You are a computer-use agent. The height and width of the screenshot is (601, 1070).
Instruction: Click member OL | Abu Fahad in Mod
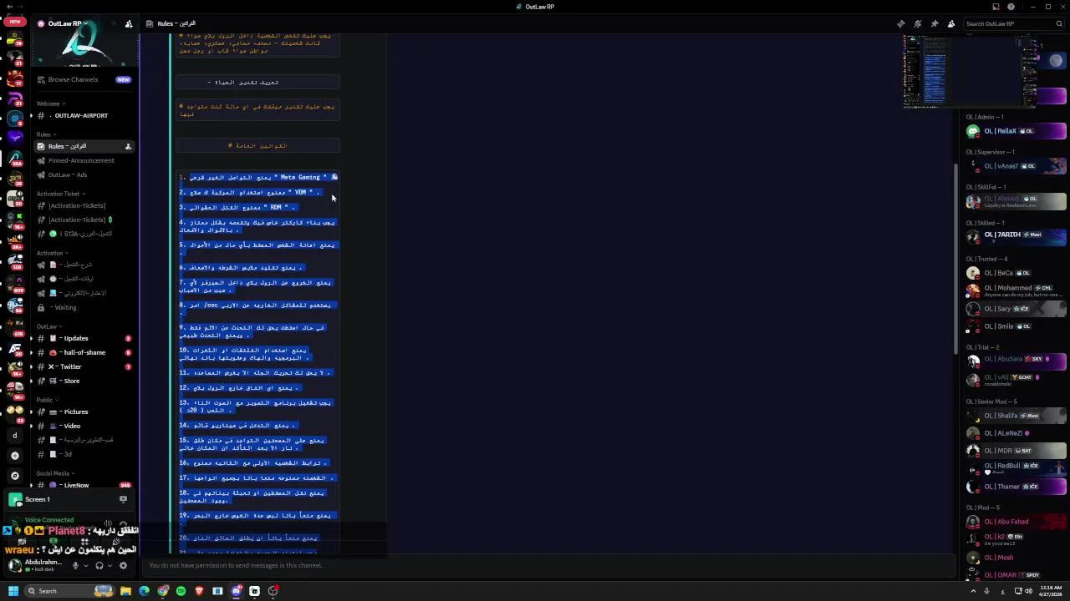[x=1016, y=522]
